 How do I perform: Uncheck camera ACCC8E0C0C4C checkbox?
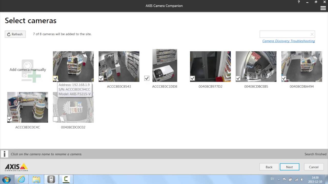click(10, 119)
